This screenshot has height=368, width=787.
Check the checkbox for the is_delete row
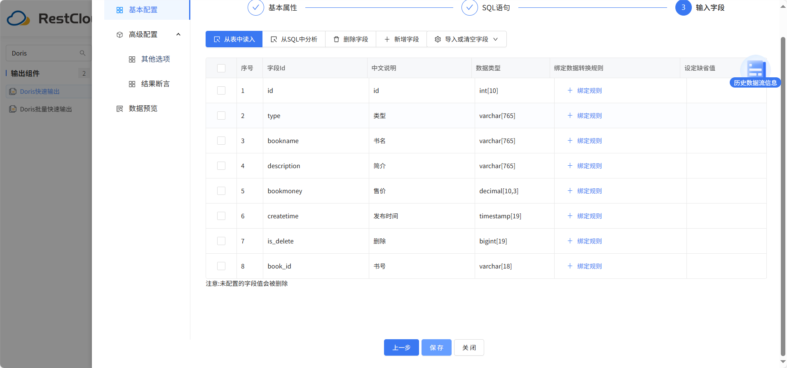coord(221,241)
